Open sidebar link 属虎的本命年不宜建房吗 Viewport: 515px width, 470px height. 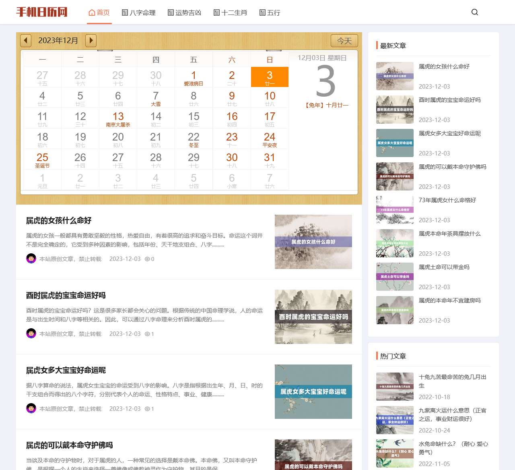[450, 300]
